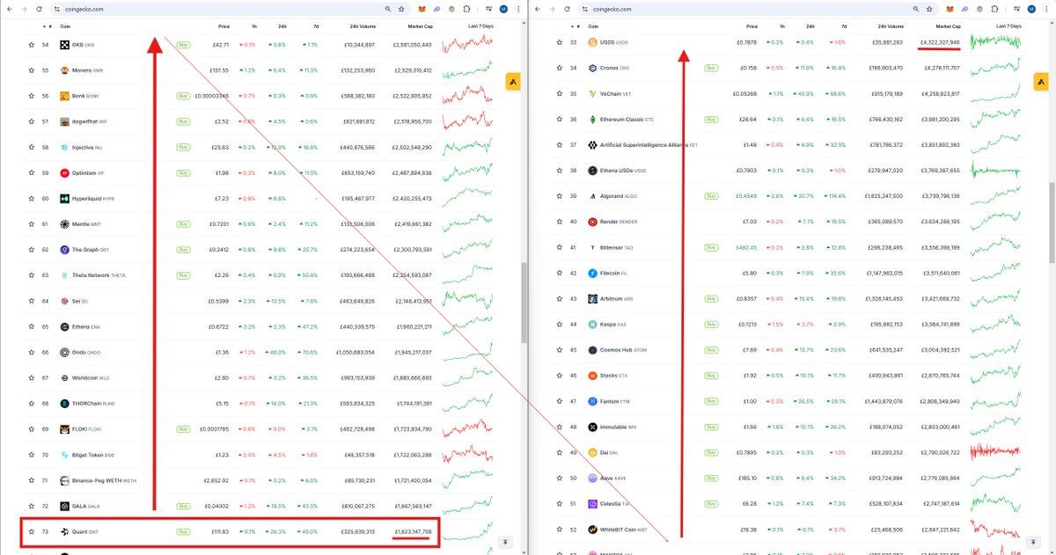Screen dimensions: 1056x555
Task: Sort by 7d column in left window
Action: (x=315, y=26)
